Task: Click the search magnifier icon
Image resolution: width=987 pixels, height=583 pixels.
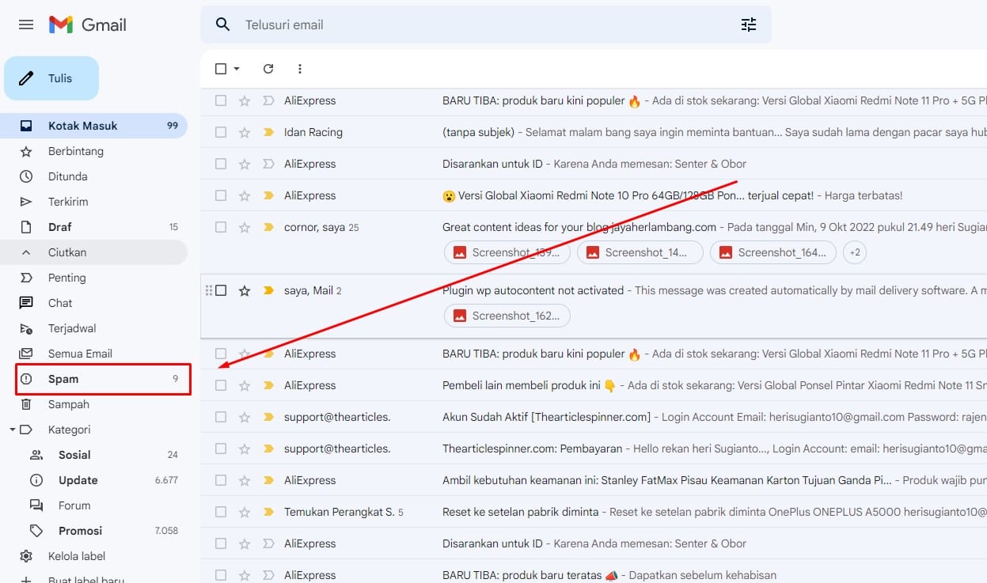Action: 223,25
